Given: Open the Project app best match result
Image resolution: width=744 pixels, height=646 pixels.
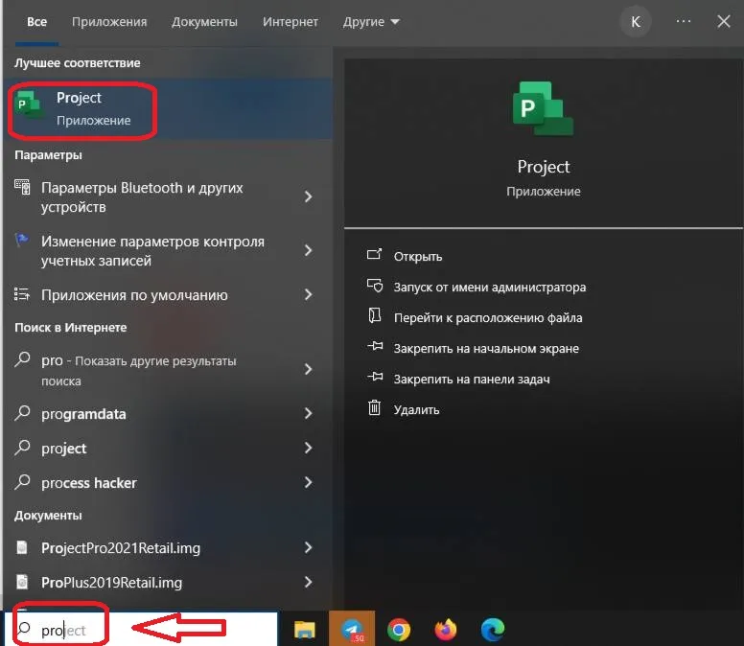Looking at the screenshot, I should coord(168,109).
